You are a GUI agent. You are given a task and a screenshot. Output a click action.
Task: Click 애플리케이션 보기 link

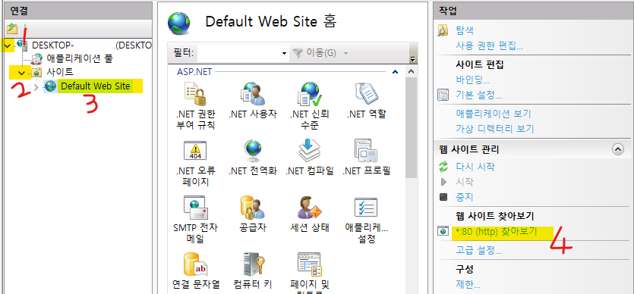tap(494, 114)
